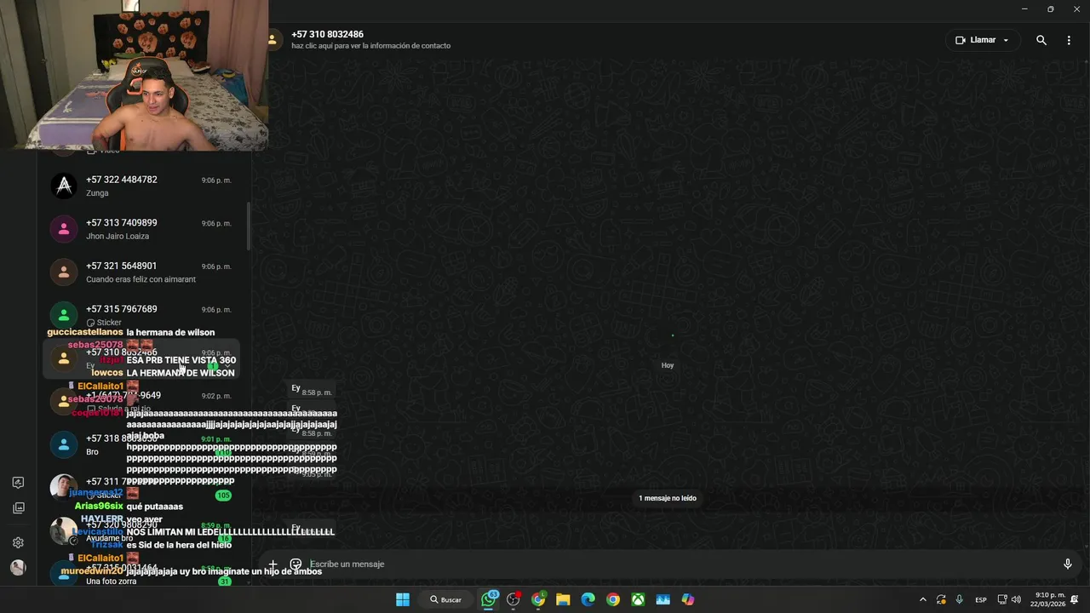This screenshot has width=1090, height=613.
Task: Click the 105 unread badge
Action: [223, 496]
